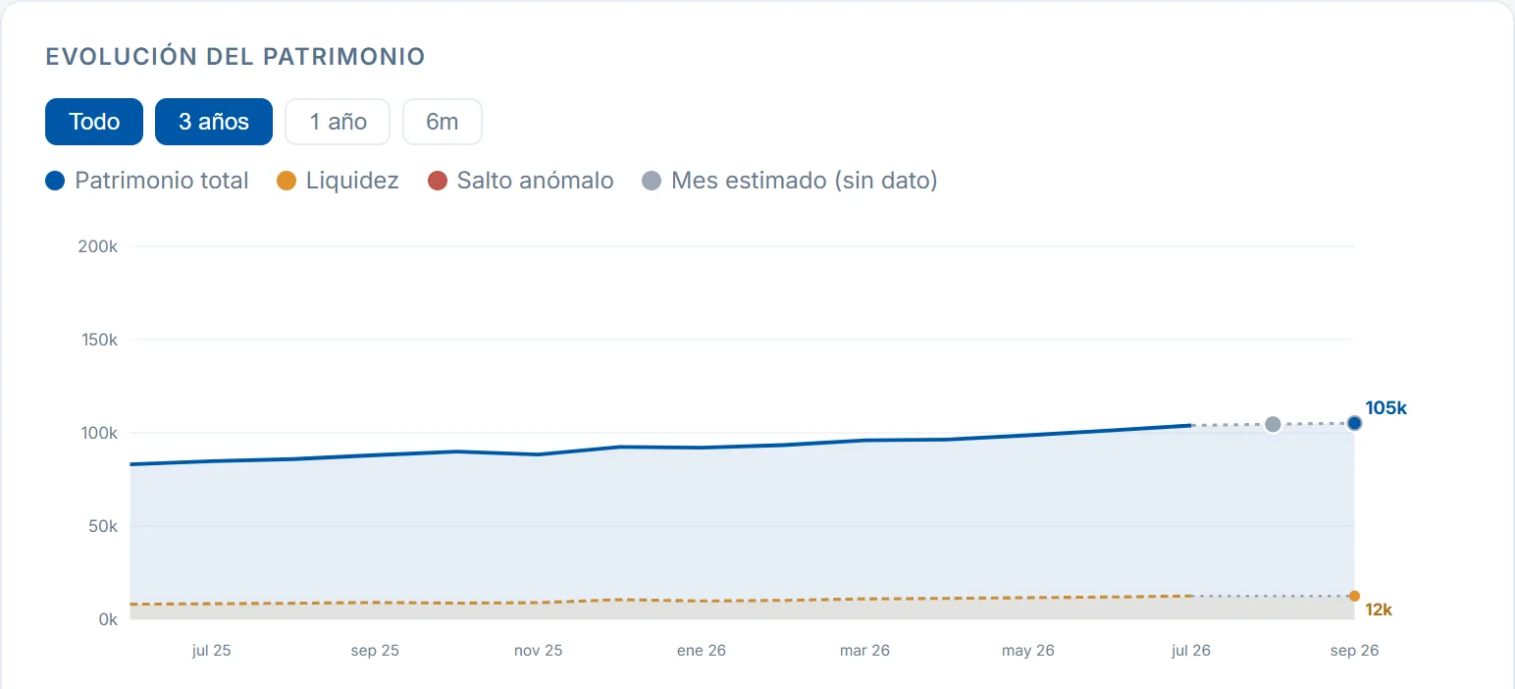Click the blue Patrimonio total legend dot
Viewport: 1515px width, 689px height.
(55, 181)
